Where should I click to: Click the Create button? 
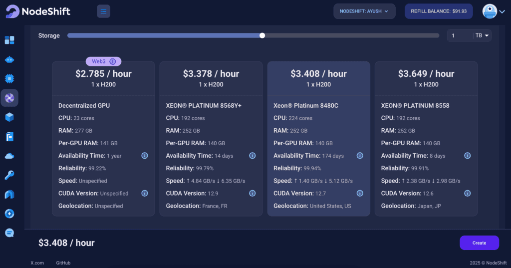pyautogui.click(x=479, y=243)
